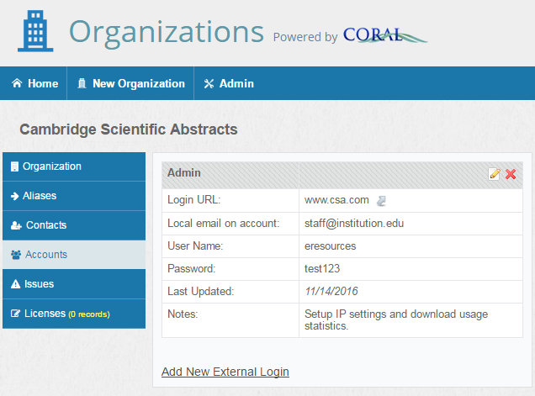This screenshot has height=396, width=535.
Task: Click the Cambridge Scientific Abstracts heading
Action: 129,129
